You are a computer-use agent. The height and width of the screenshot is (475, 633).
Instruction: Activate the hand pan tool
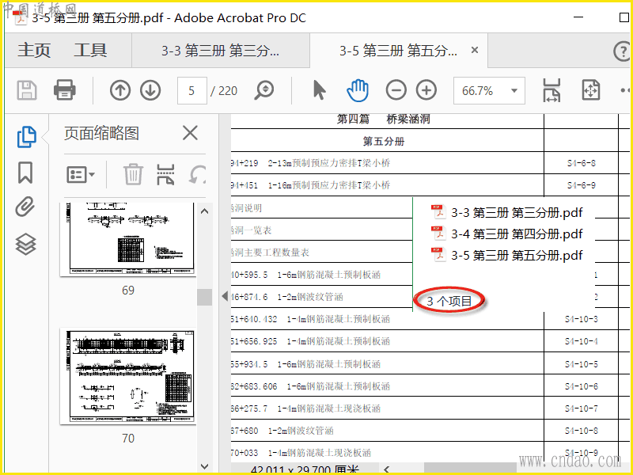358,90
